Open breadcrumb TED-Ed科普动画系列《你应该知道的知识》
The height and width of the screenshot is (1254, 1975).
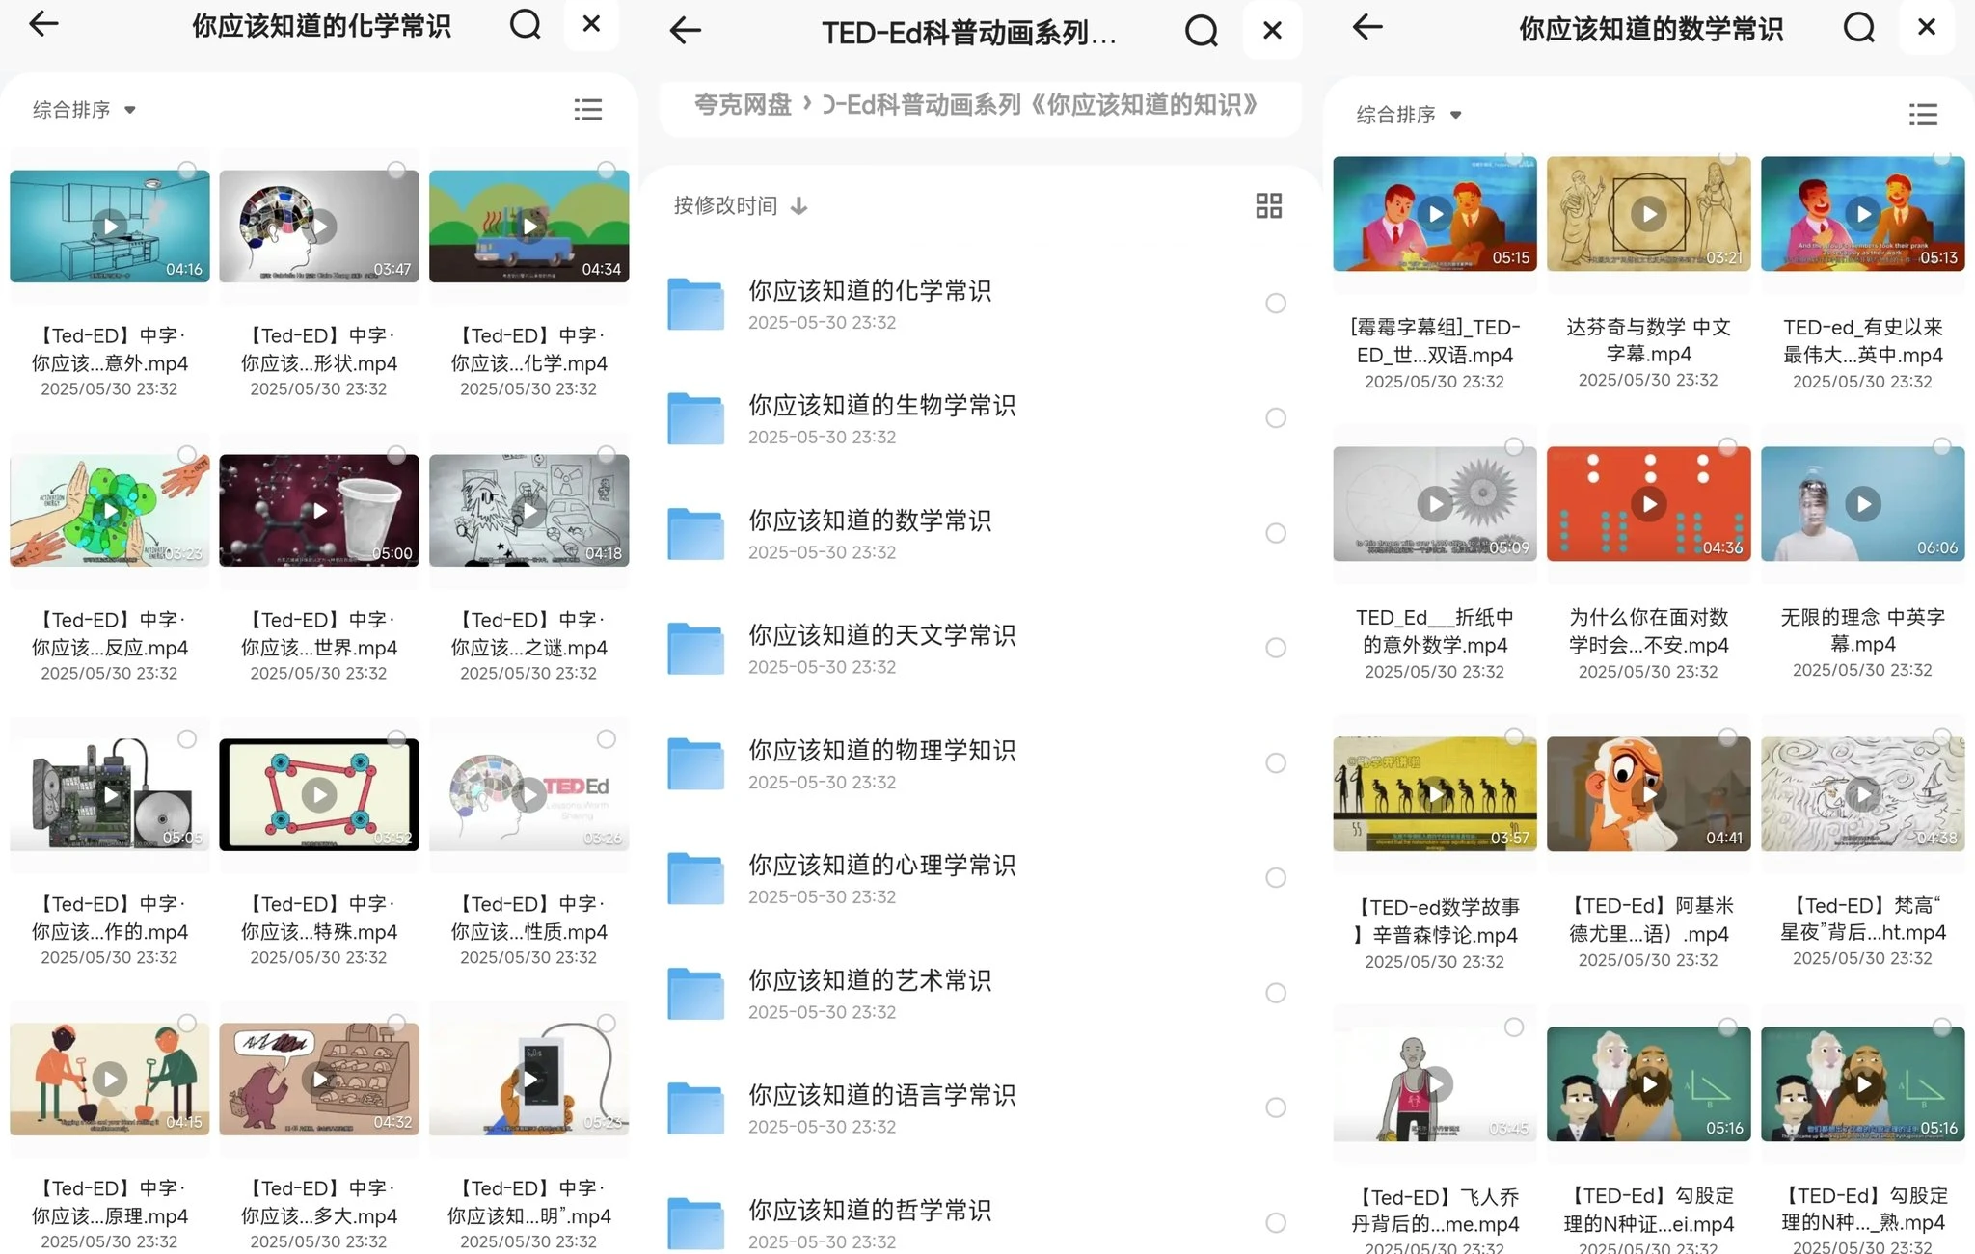pyautogui.click(x=1040, y=104)
